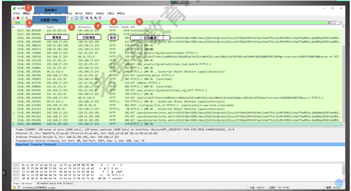Select packet at time 386.000968
The width and height of the screenshot is (351, 191).
click(x=177, y=124)
